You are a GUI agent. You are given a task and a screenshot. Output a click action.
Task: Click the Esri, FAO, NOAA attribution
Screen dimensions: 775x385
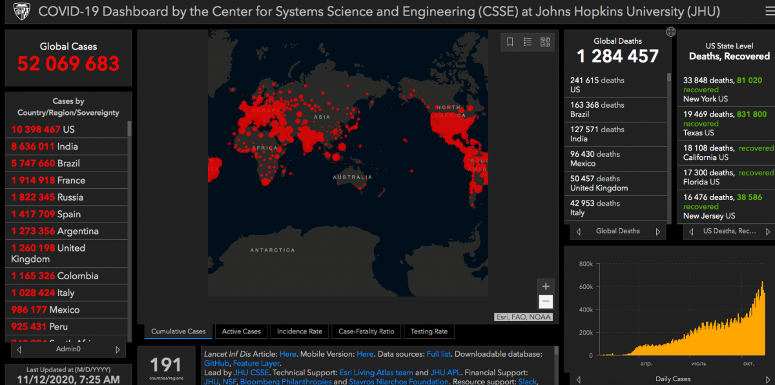tap(524, 317)
